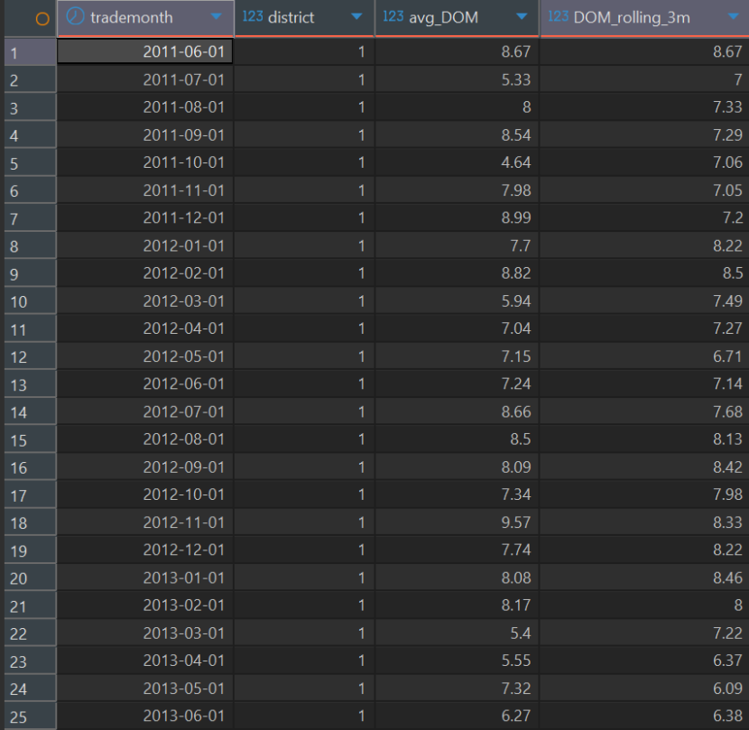
Task: Open the DOM_rolling_3m column filter dropdown
Action: pyautogui.click(x=734, y=17)
